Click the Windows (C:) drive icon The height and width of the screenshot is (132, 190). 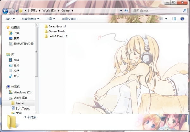[10, 92]
